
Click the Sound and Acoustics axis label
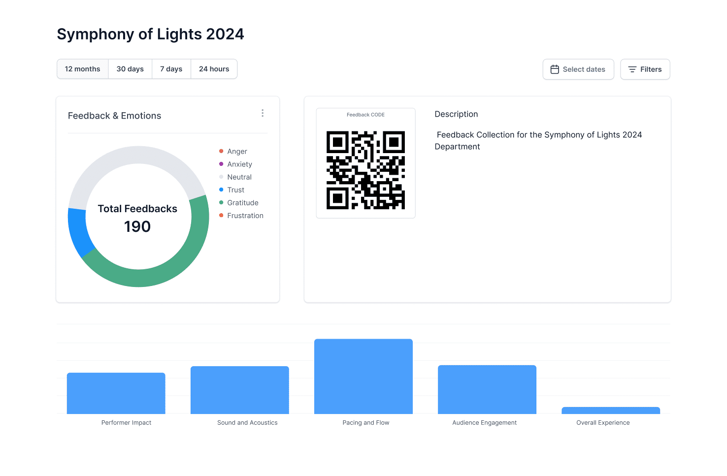tap(247, 423)
